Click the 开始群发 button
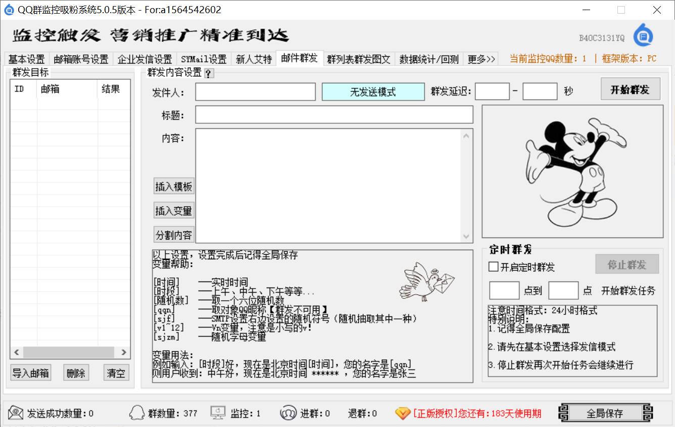The width and height of the screenshot is (675, 427). [630, 90]
